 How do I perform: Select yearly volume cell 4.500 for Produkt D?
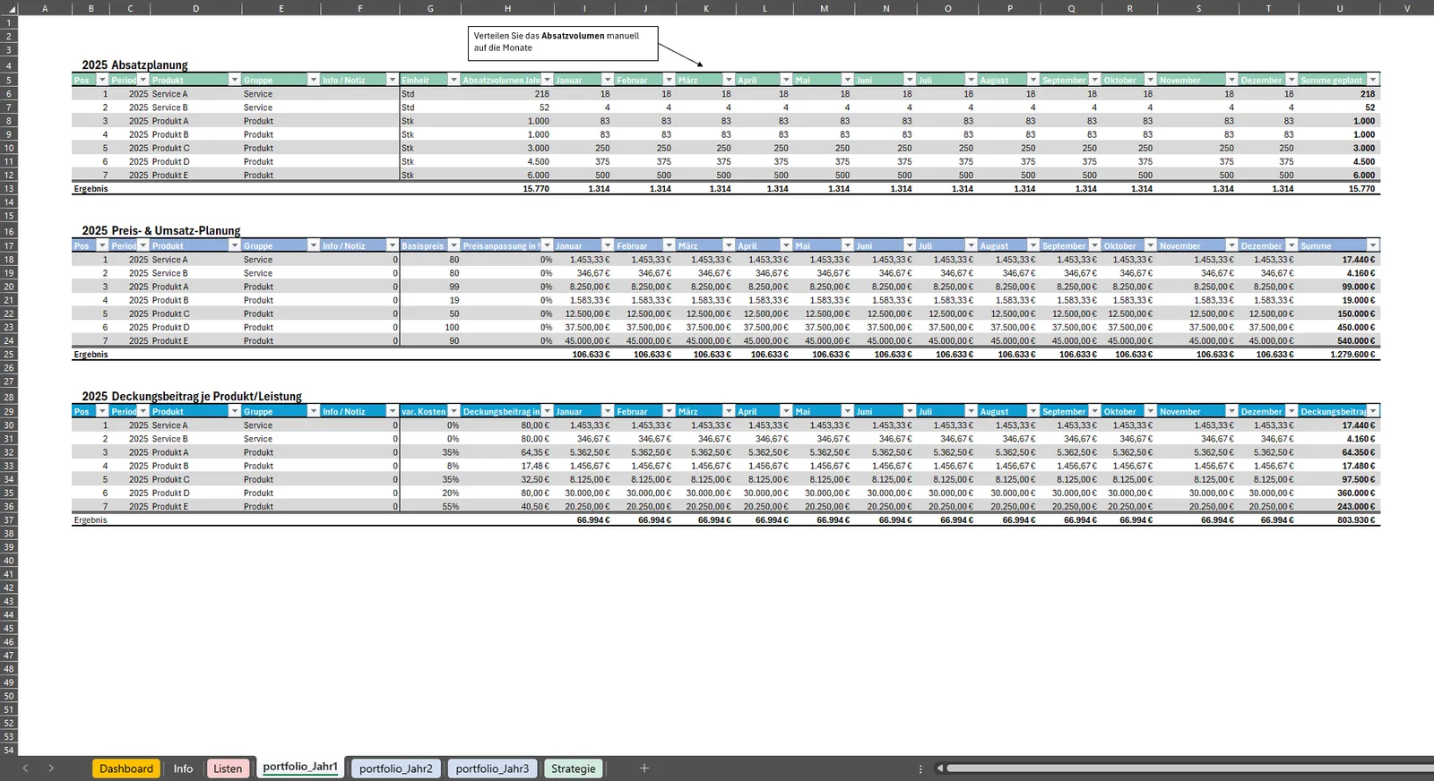(507, 162)
